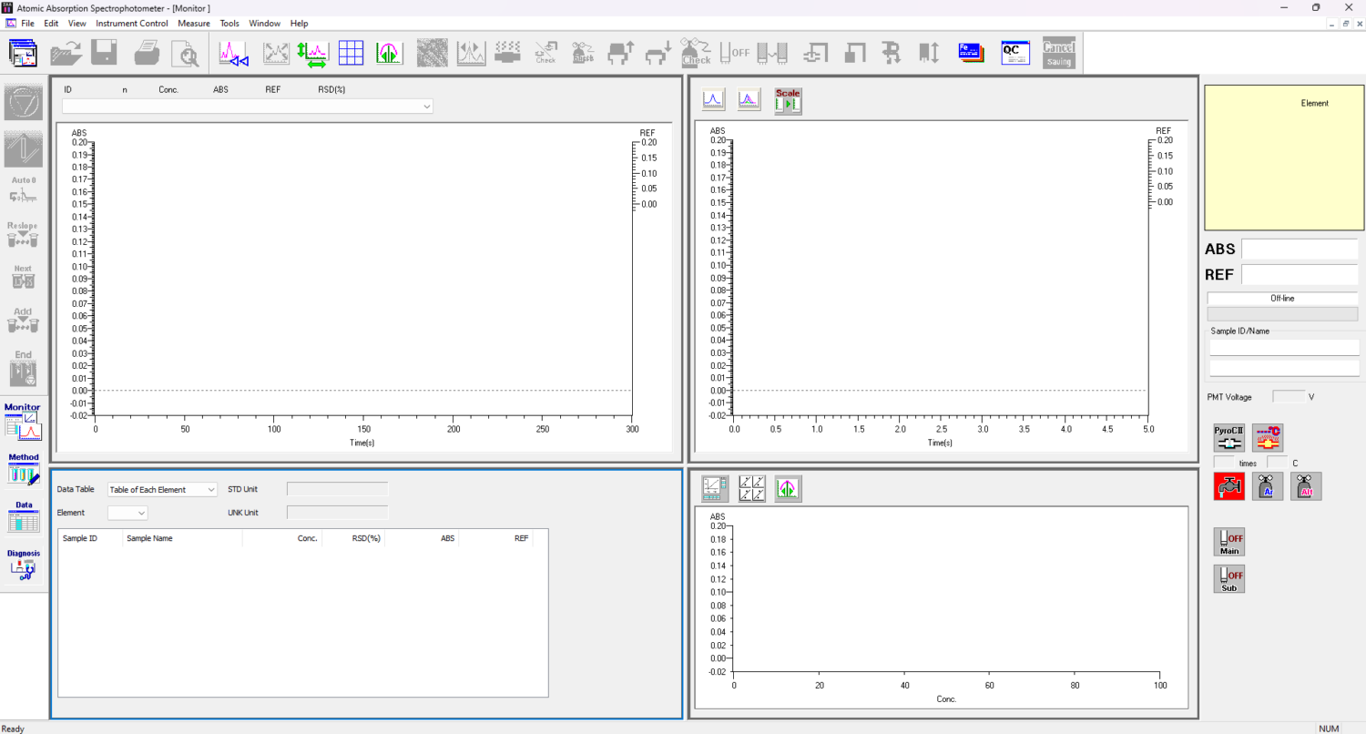Viewport: 1366px width, 734px height.
Task: Click the STD Unit field
Action: tap(337, 489)
